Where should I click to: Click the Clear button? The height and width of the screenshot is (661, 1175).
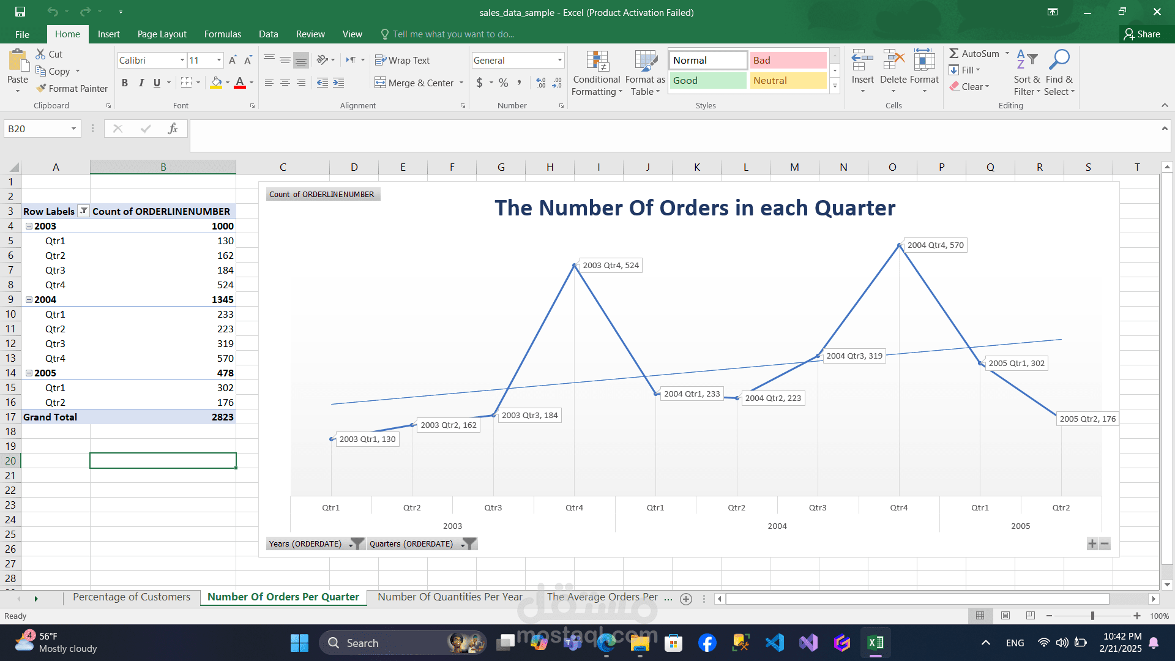click(x=969, y=87)
